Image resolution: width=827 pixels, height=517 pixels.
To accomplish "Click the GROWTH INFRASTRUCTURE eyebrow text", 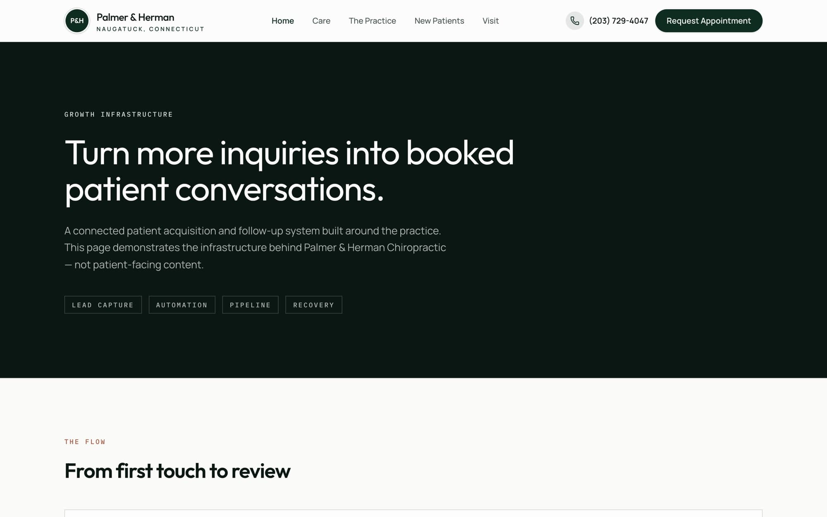I will point(119,115).
